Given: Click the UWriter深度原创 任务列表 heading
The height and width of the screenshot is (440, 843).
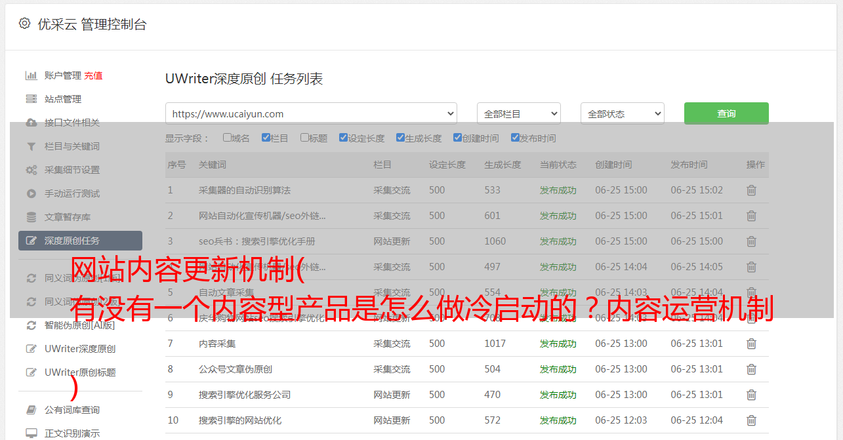Looking at the screenshot, I should click(244, 79).
